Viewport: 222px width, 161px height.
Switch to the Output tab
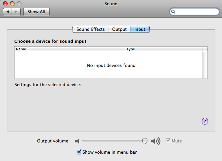tap(119, 29)
